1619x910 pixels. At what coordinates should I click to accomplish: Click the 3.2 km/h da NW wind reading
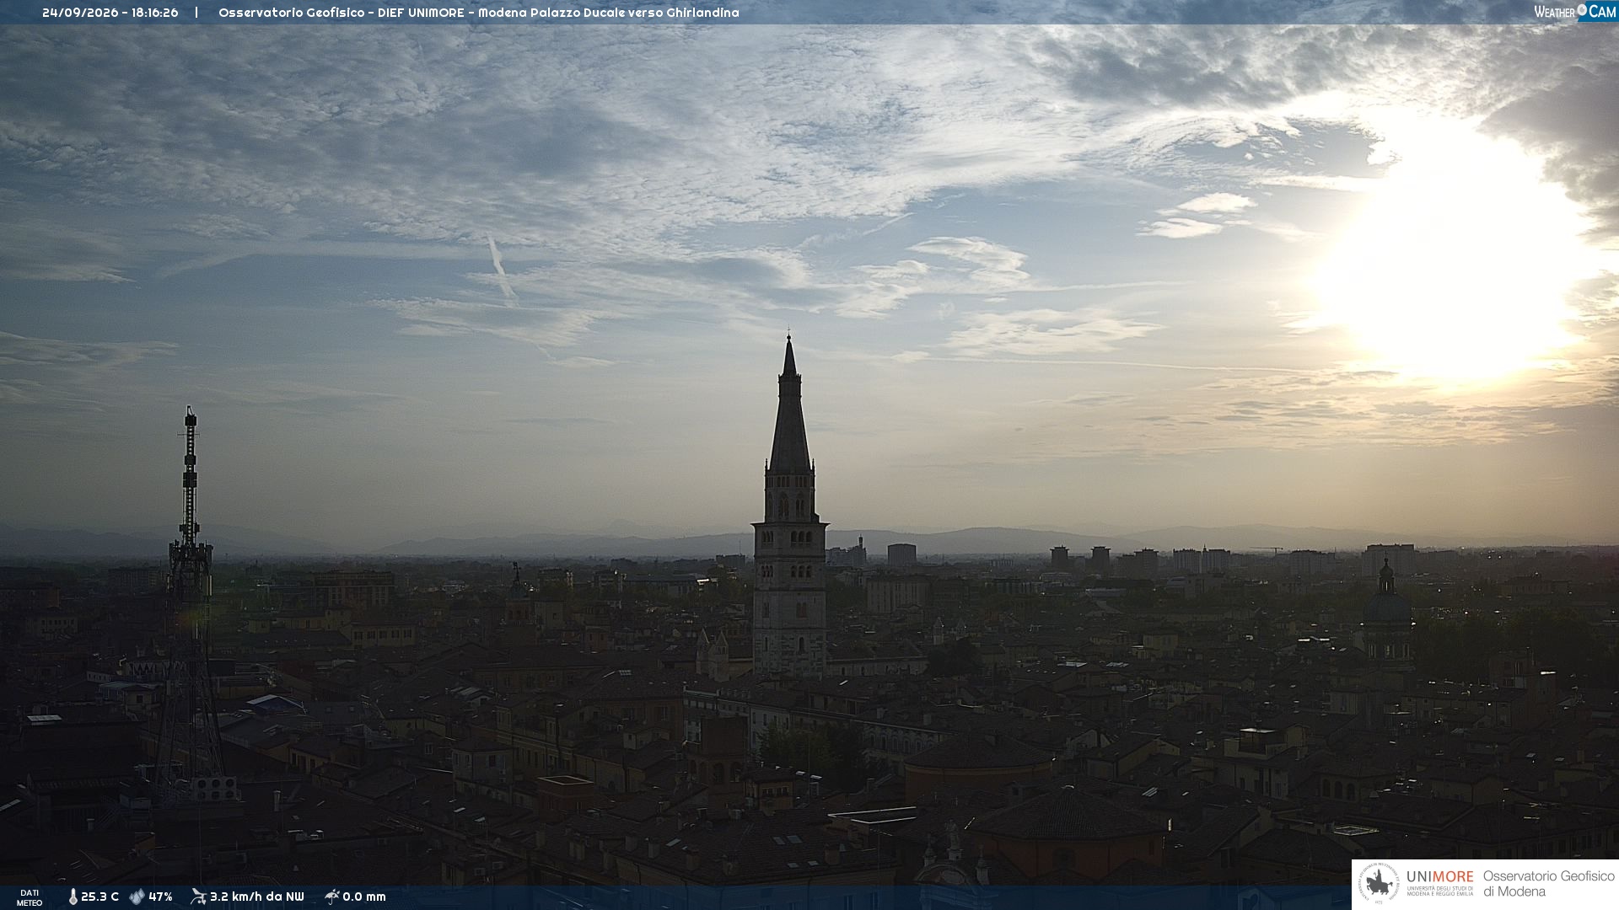256,897
